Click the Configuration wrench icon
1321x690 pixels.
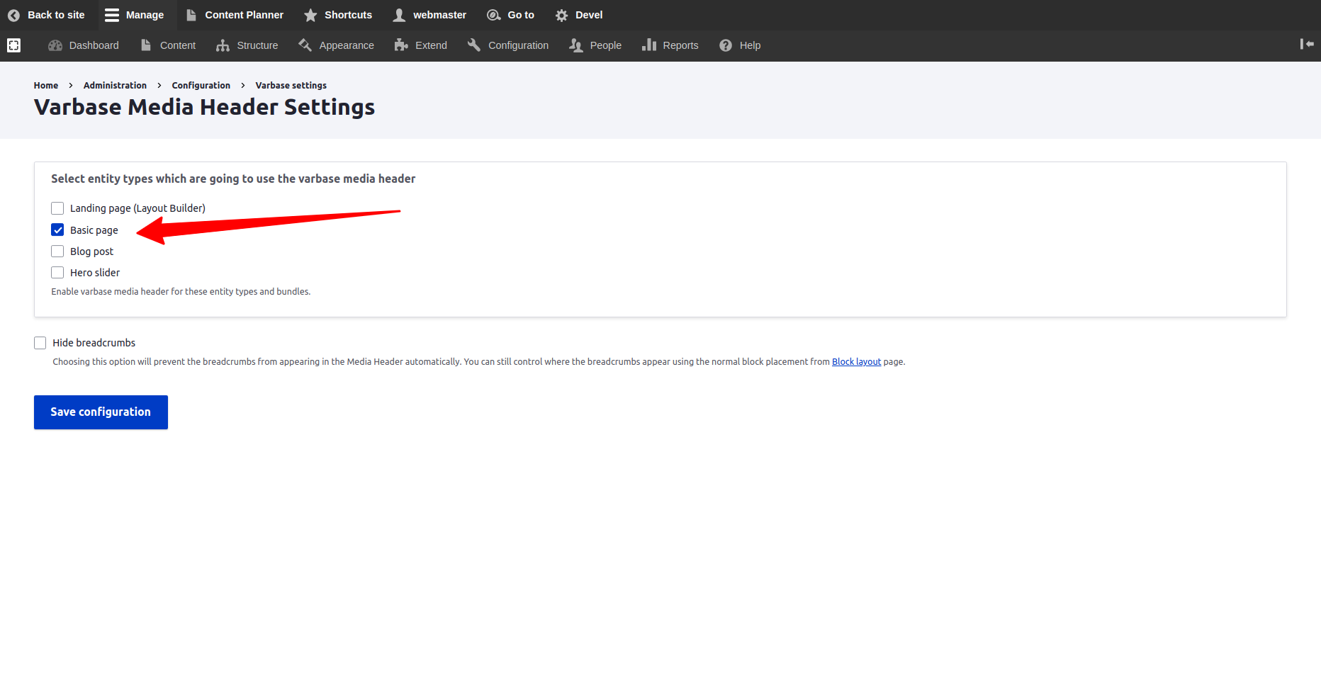tap(474, 45)
